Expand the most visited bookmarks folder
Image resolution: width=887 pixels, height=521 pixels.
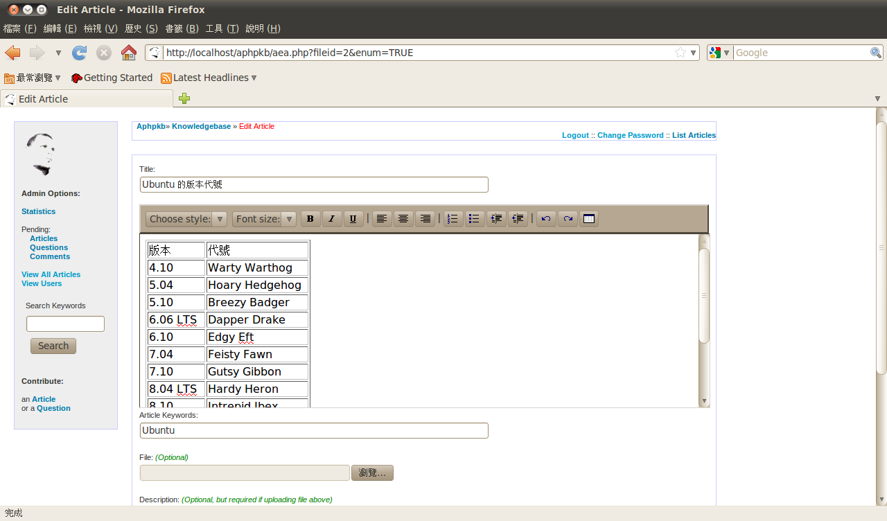(x=33, y=78)
